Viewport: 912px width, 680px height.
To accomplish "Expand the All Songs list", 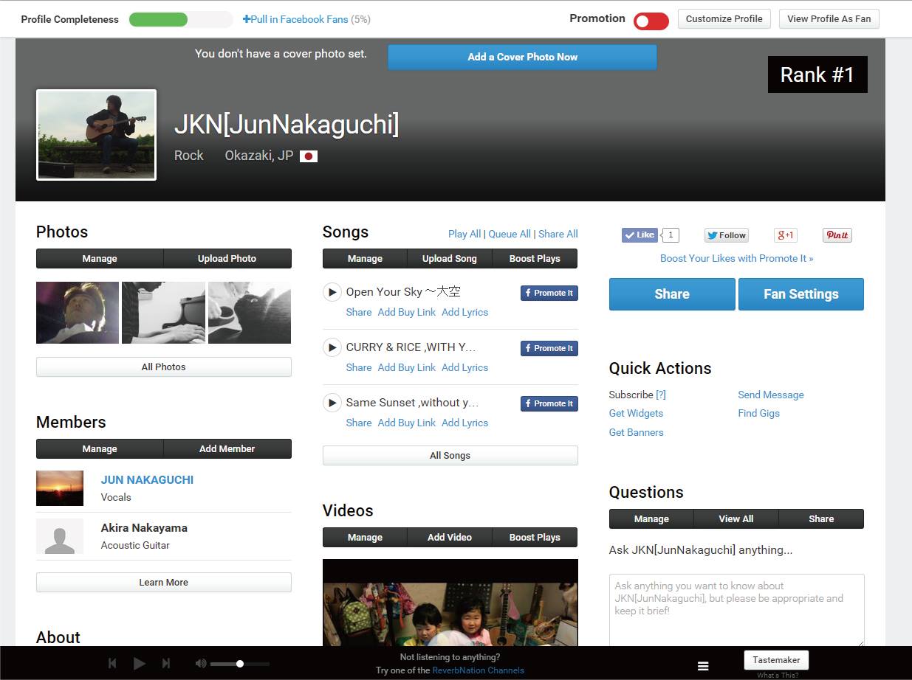I will pos(450,456).
